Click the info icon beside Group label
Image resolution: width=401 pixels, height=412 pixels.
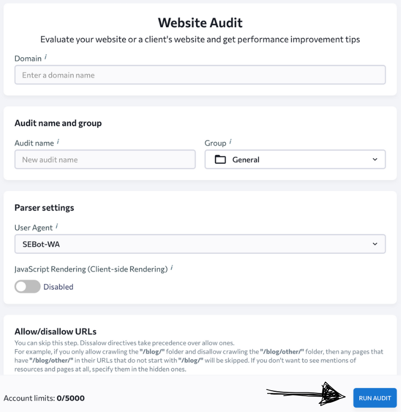pyautogui.click(x=231, y=142)
